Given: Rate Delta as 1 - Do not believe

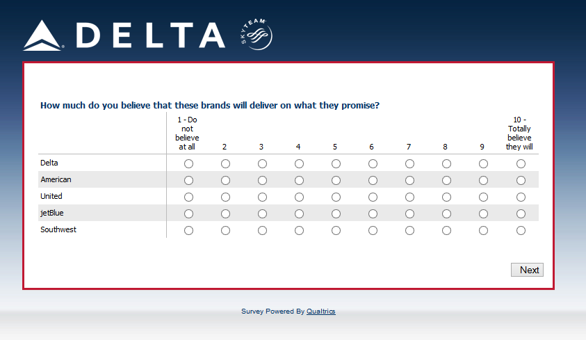Looking at the screenshot, I should [188, 164].
